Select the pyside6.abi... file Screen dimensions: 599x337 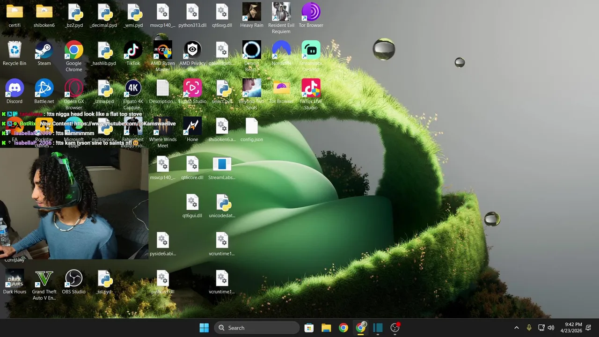(163, 244)
